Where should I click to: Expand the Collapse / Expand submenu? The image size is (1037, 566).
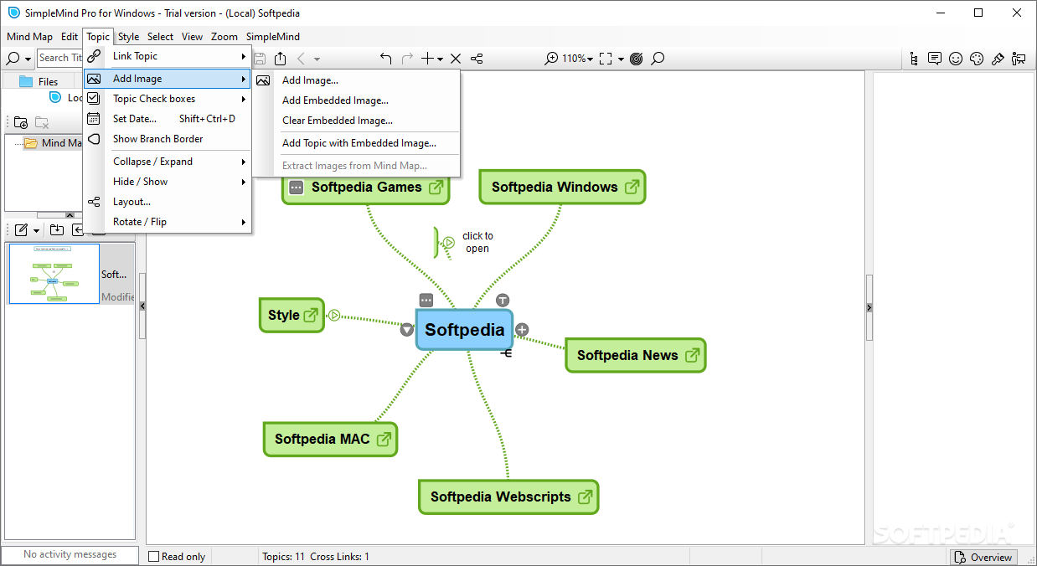tap(168, 162)
